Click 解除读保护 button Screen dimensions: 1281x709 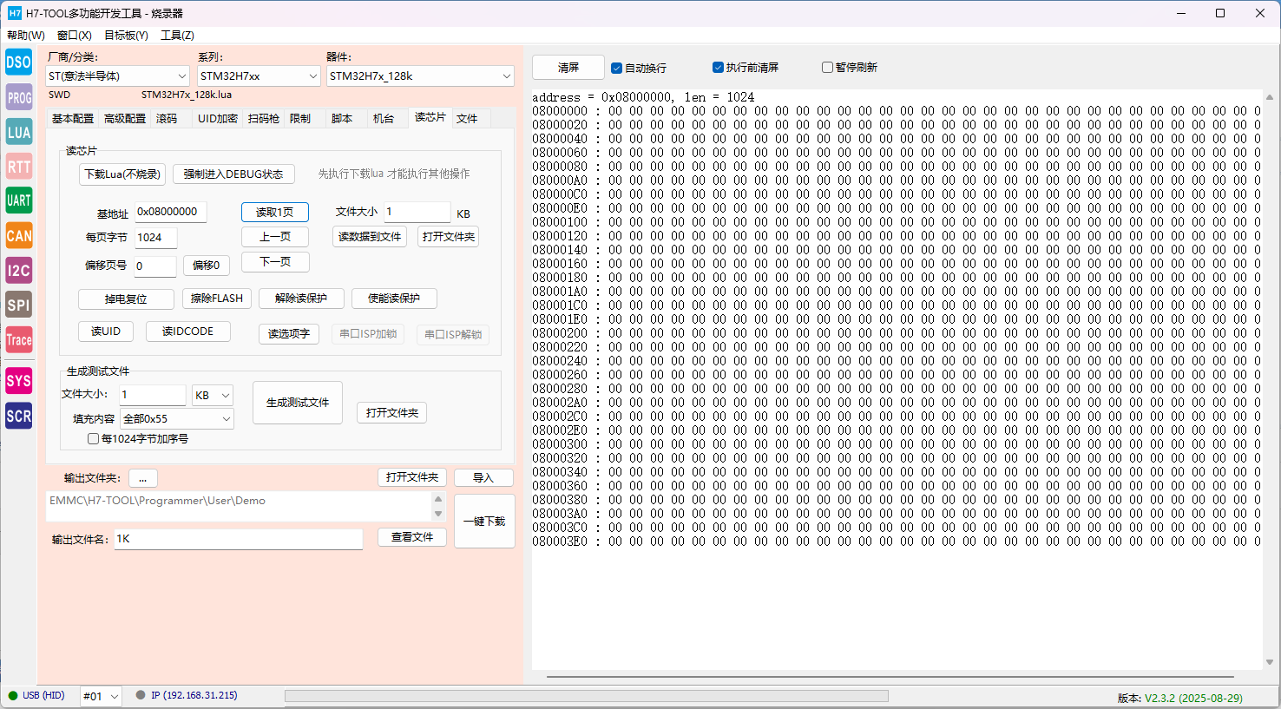pos(301,299)
